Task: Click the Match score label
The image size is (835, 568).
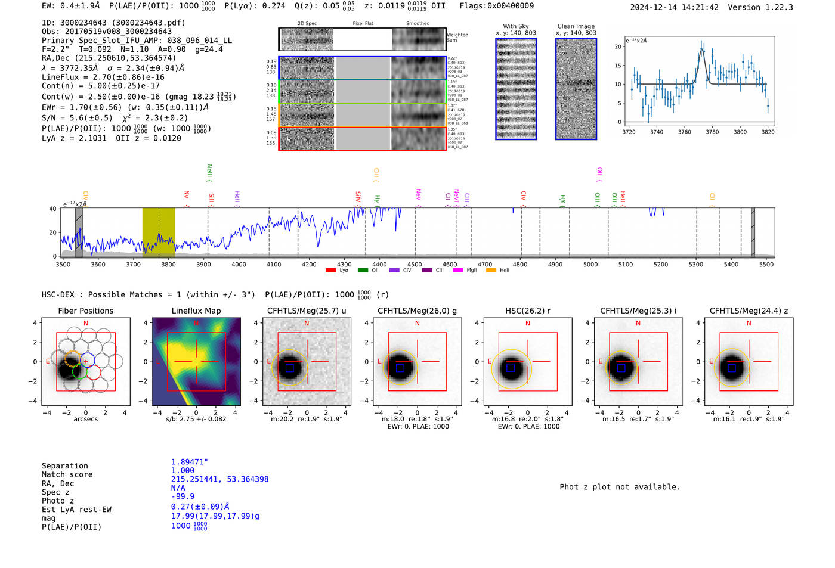Action: coord(67,475)
